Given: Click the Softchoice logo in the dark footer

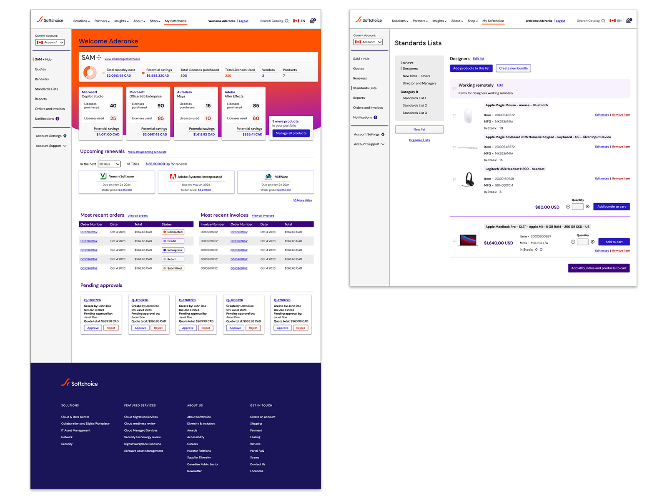Looking at the screenshot, I should 80,383.
